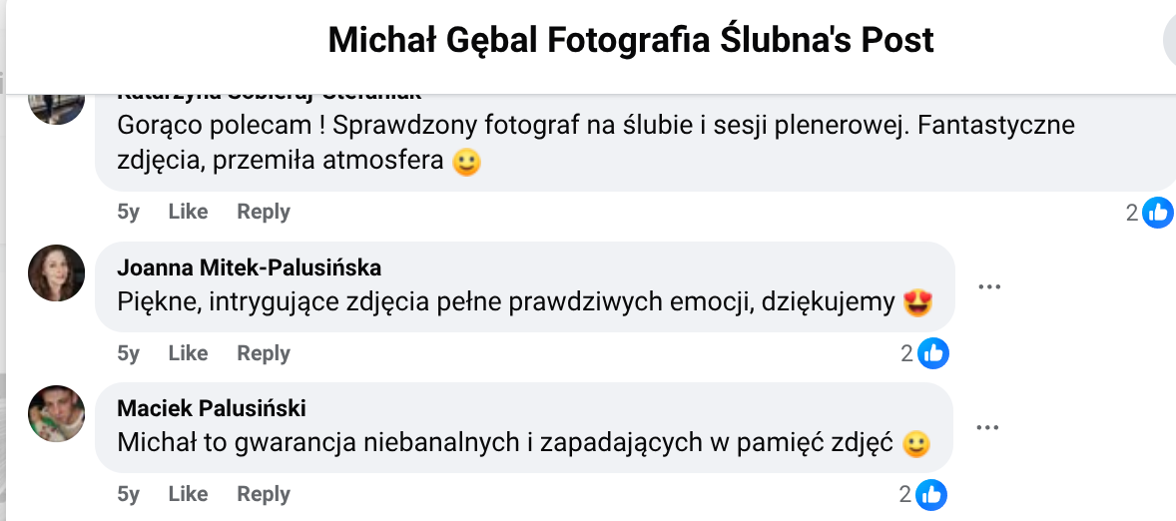Open Maciek Palusiński's profile name link
The image size is (1176, 521).
(212, 408)
